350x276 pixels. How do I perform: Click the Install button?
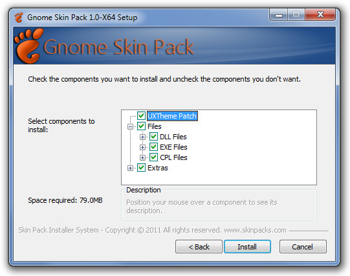[247, 247]
